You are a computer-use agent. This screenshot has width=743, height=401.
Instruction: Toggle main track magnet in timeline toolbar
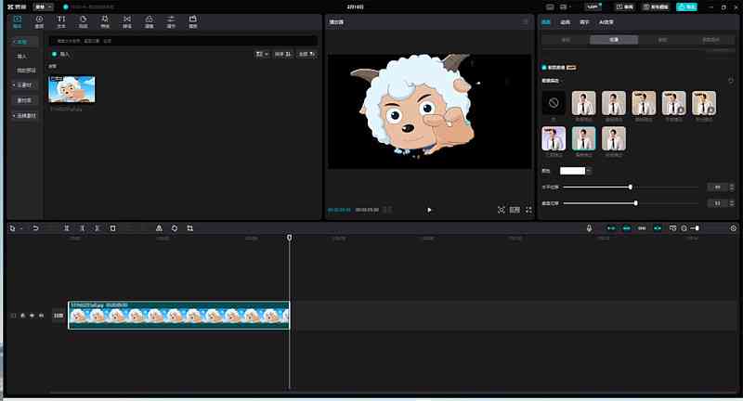tap(611, 228)
